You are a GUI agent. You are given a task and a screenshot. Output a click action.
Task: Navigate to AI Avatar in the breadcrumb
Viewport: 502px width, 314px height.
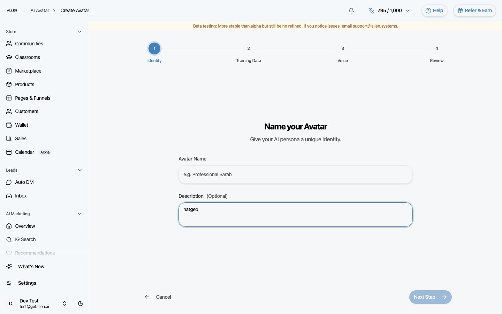pos(39,10)
